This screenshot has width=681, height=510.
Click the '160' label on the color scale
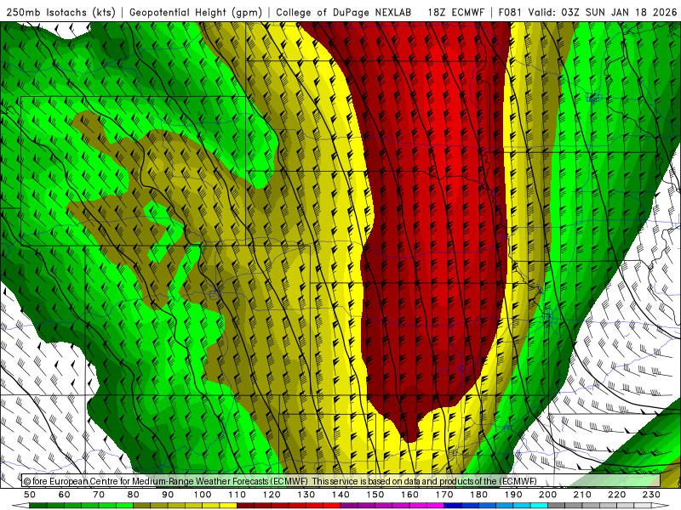[x=409, y=495]
